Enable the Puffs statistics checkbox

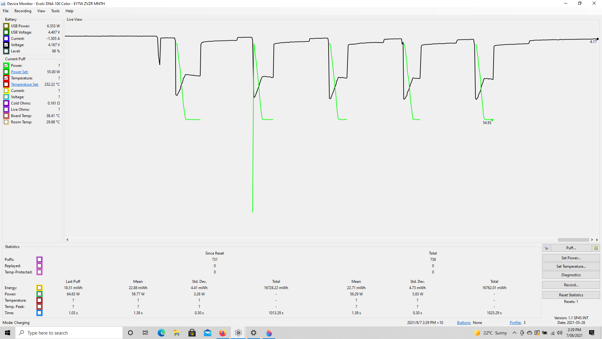[40, 260]
